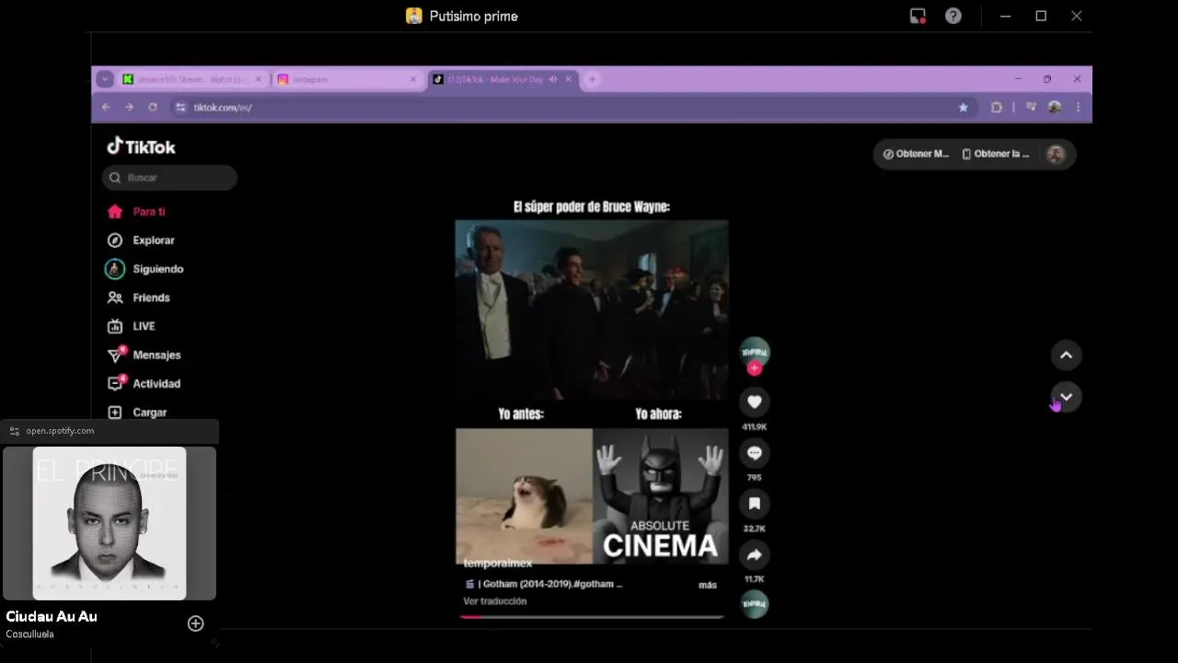Open the Para ti home feed

136,212
